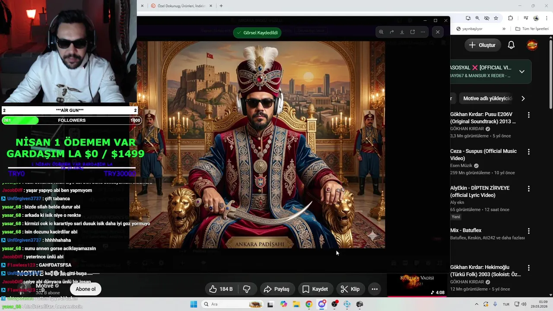The height and width of the screenshot is (311, 553).
Task: Open image in external window icon
Action: [x=412, y=32]
